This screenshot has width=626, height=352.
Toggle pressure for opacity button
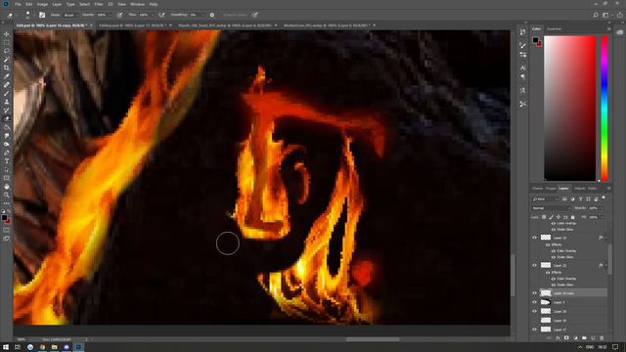[119, 15]
